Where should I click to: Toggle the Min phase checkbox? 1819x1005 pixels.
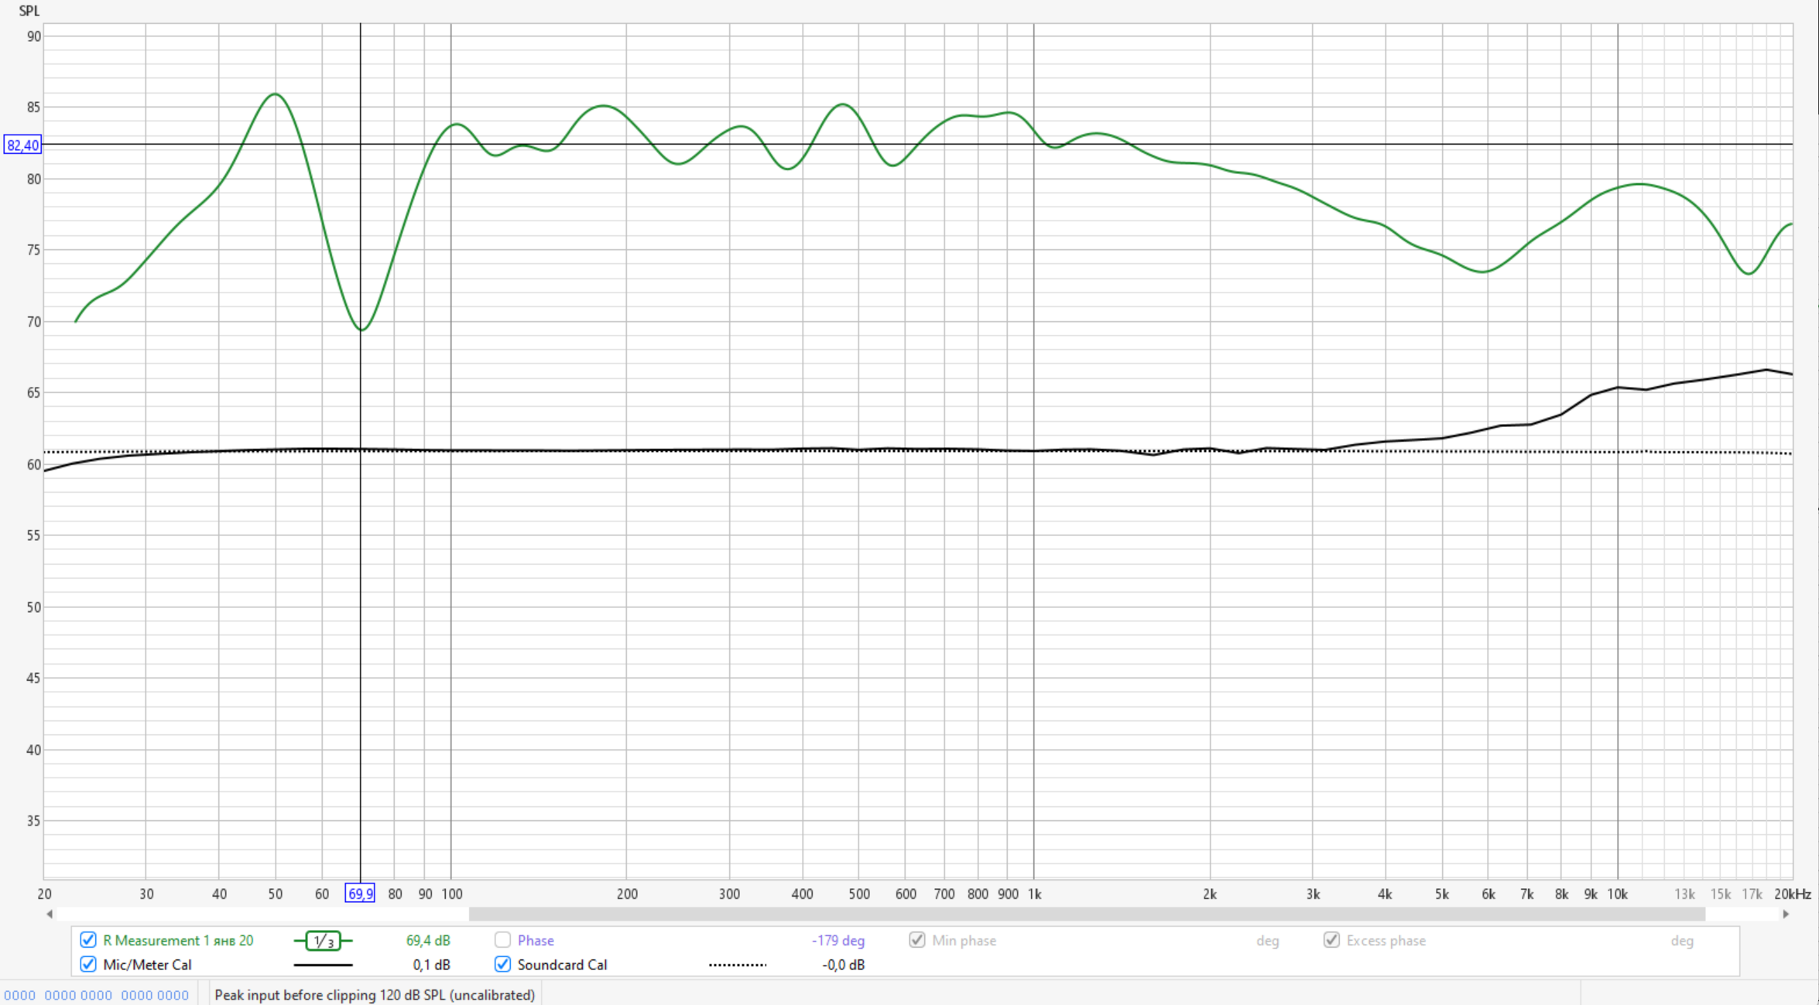pos(917,940)
